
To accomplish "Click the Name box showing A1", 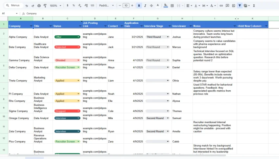I will (x=10, y=13).
